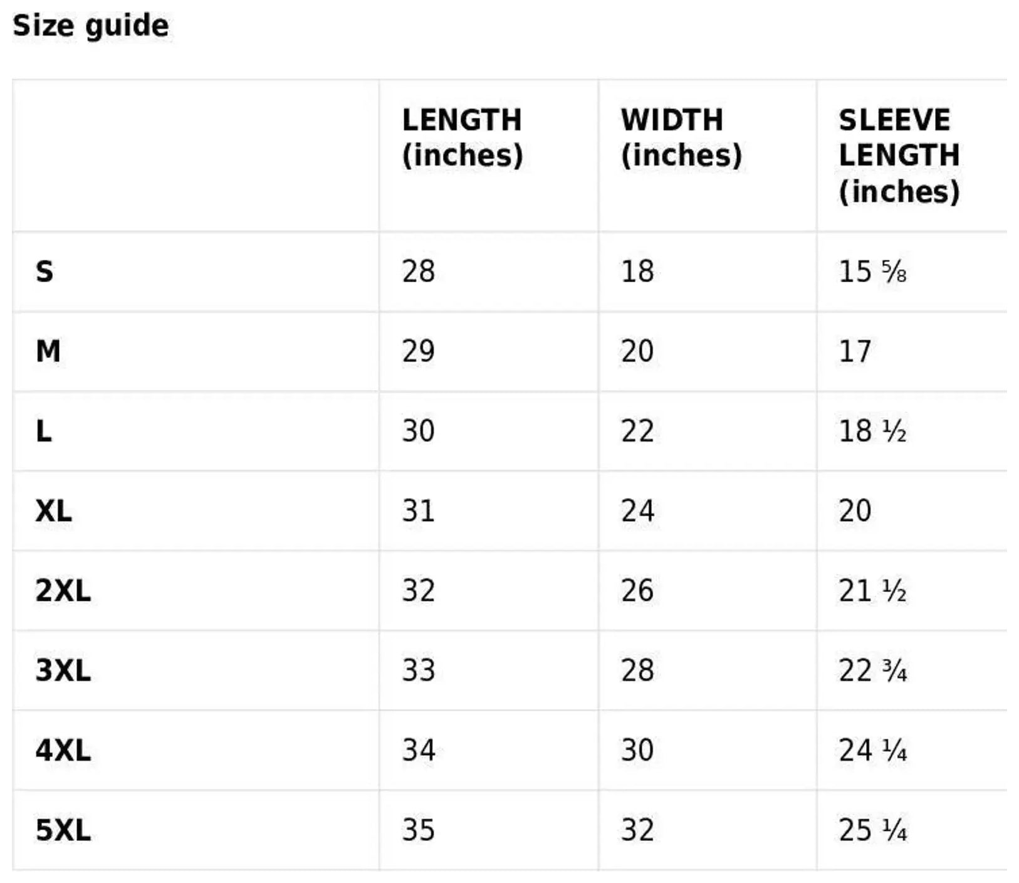
Task: Click sleeve length 21 ½ for 2XL
Action: click(x=872, y=591)
